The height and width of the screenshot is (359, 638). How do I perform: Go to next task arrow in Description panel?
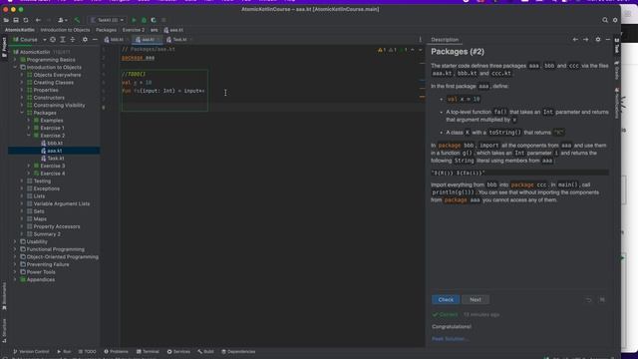(586, 40)
